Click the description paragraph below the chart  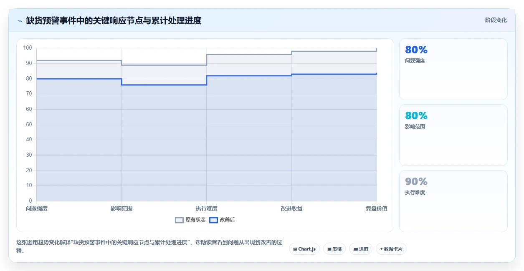pyautogui.click(x=149, y=247)
